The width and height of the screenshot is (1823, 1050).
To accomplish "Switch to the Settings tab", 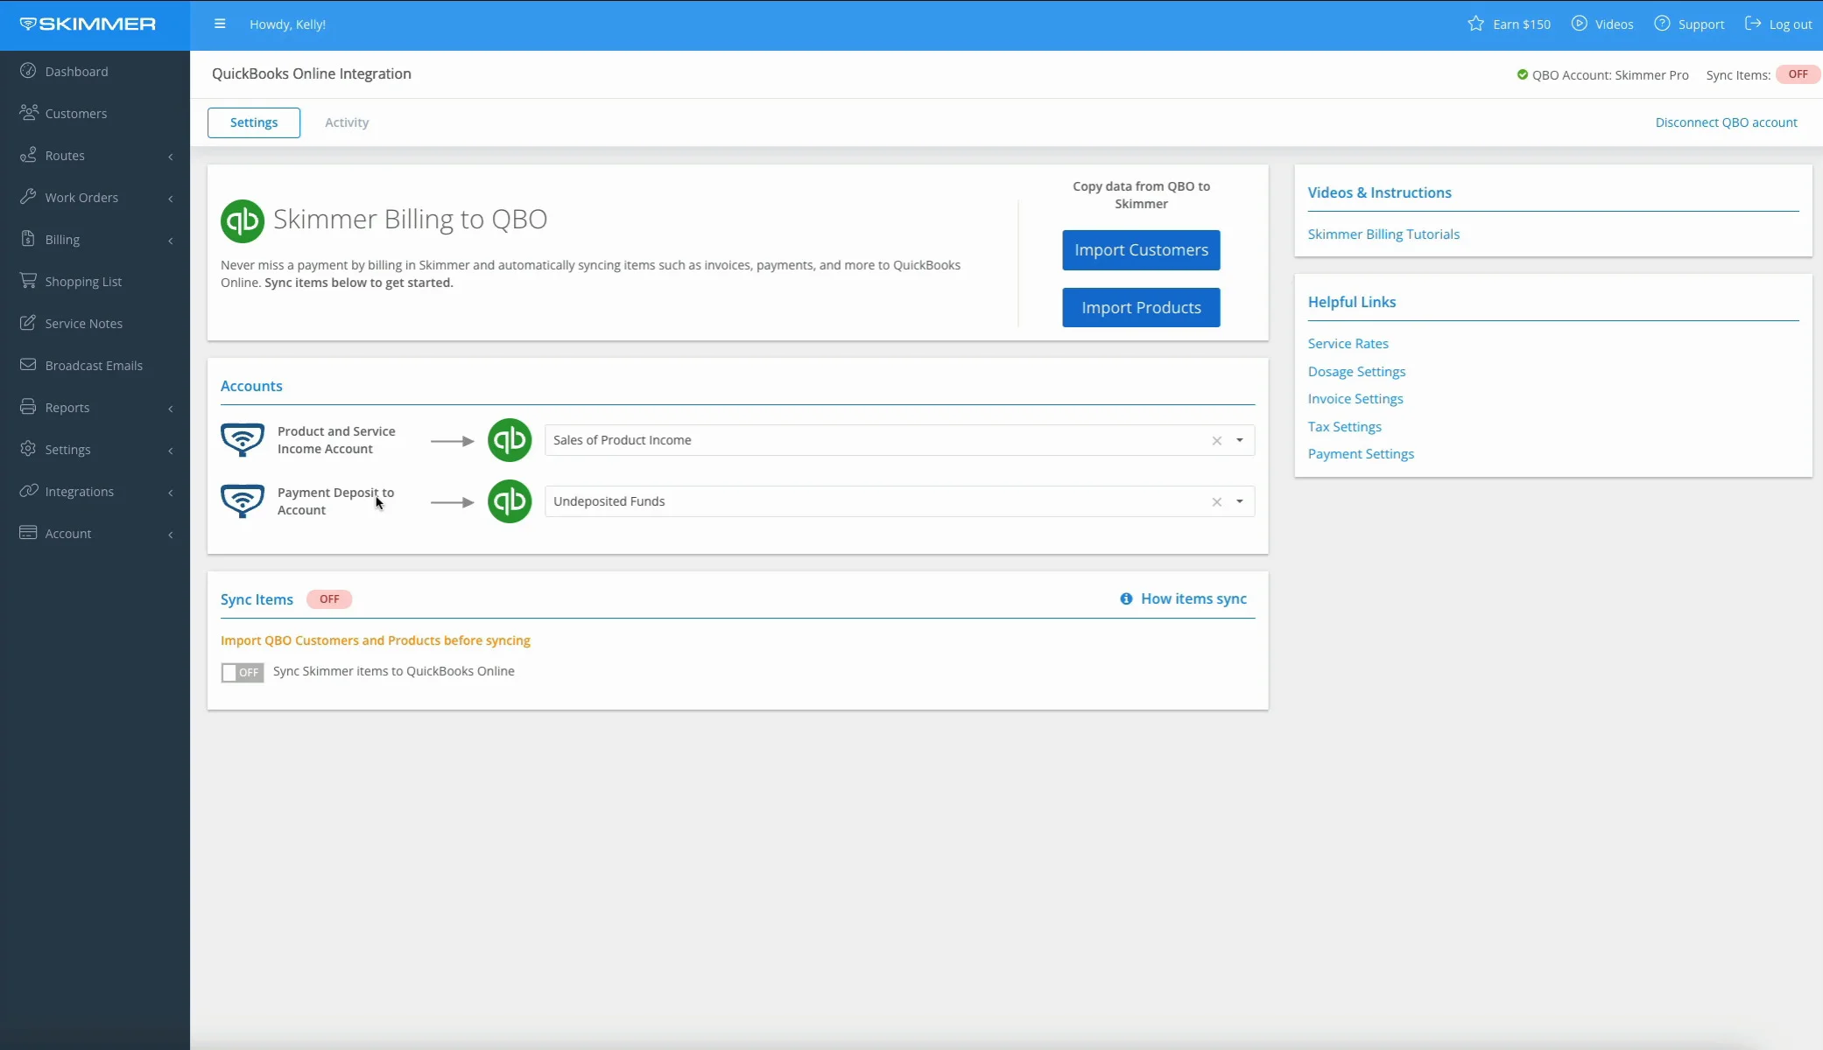I will [x=254, y=122].
